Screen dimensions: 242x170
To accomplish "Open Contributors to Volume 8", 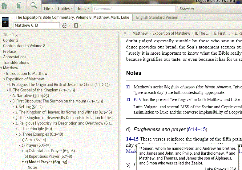I will pyautogui.click(x=24, y=46).
